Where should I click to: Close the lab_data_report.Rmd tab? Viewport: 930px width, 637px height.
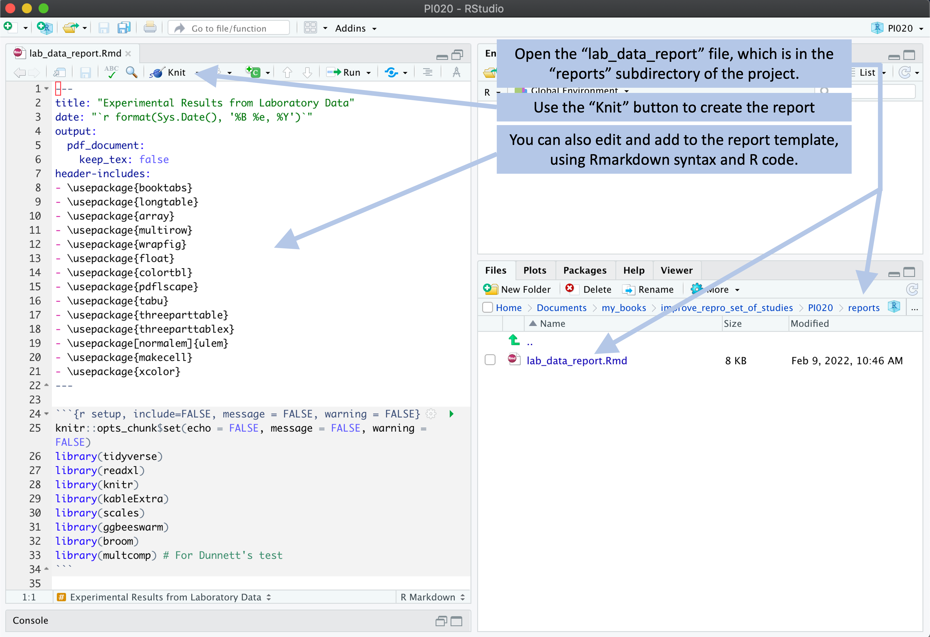128,54
